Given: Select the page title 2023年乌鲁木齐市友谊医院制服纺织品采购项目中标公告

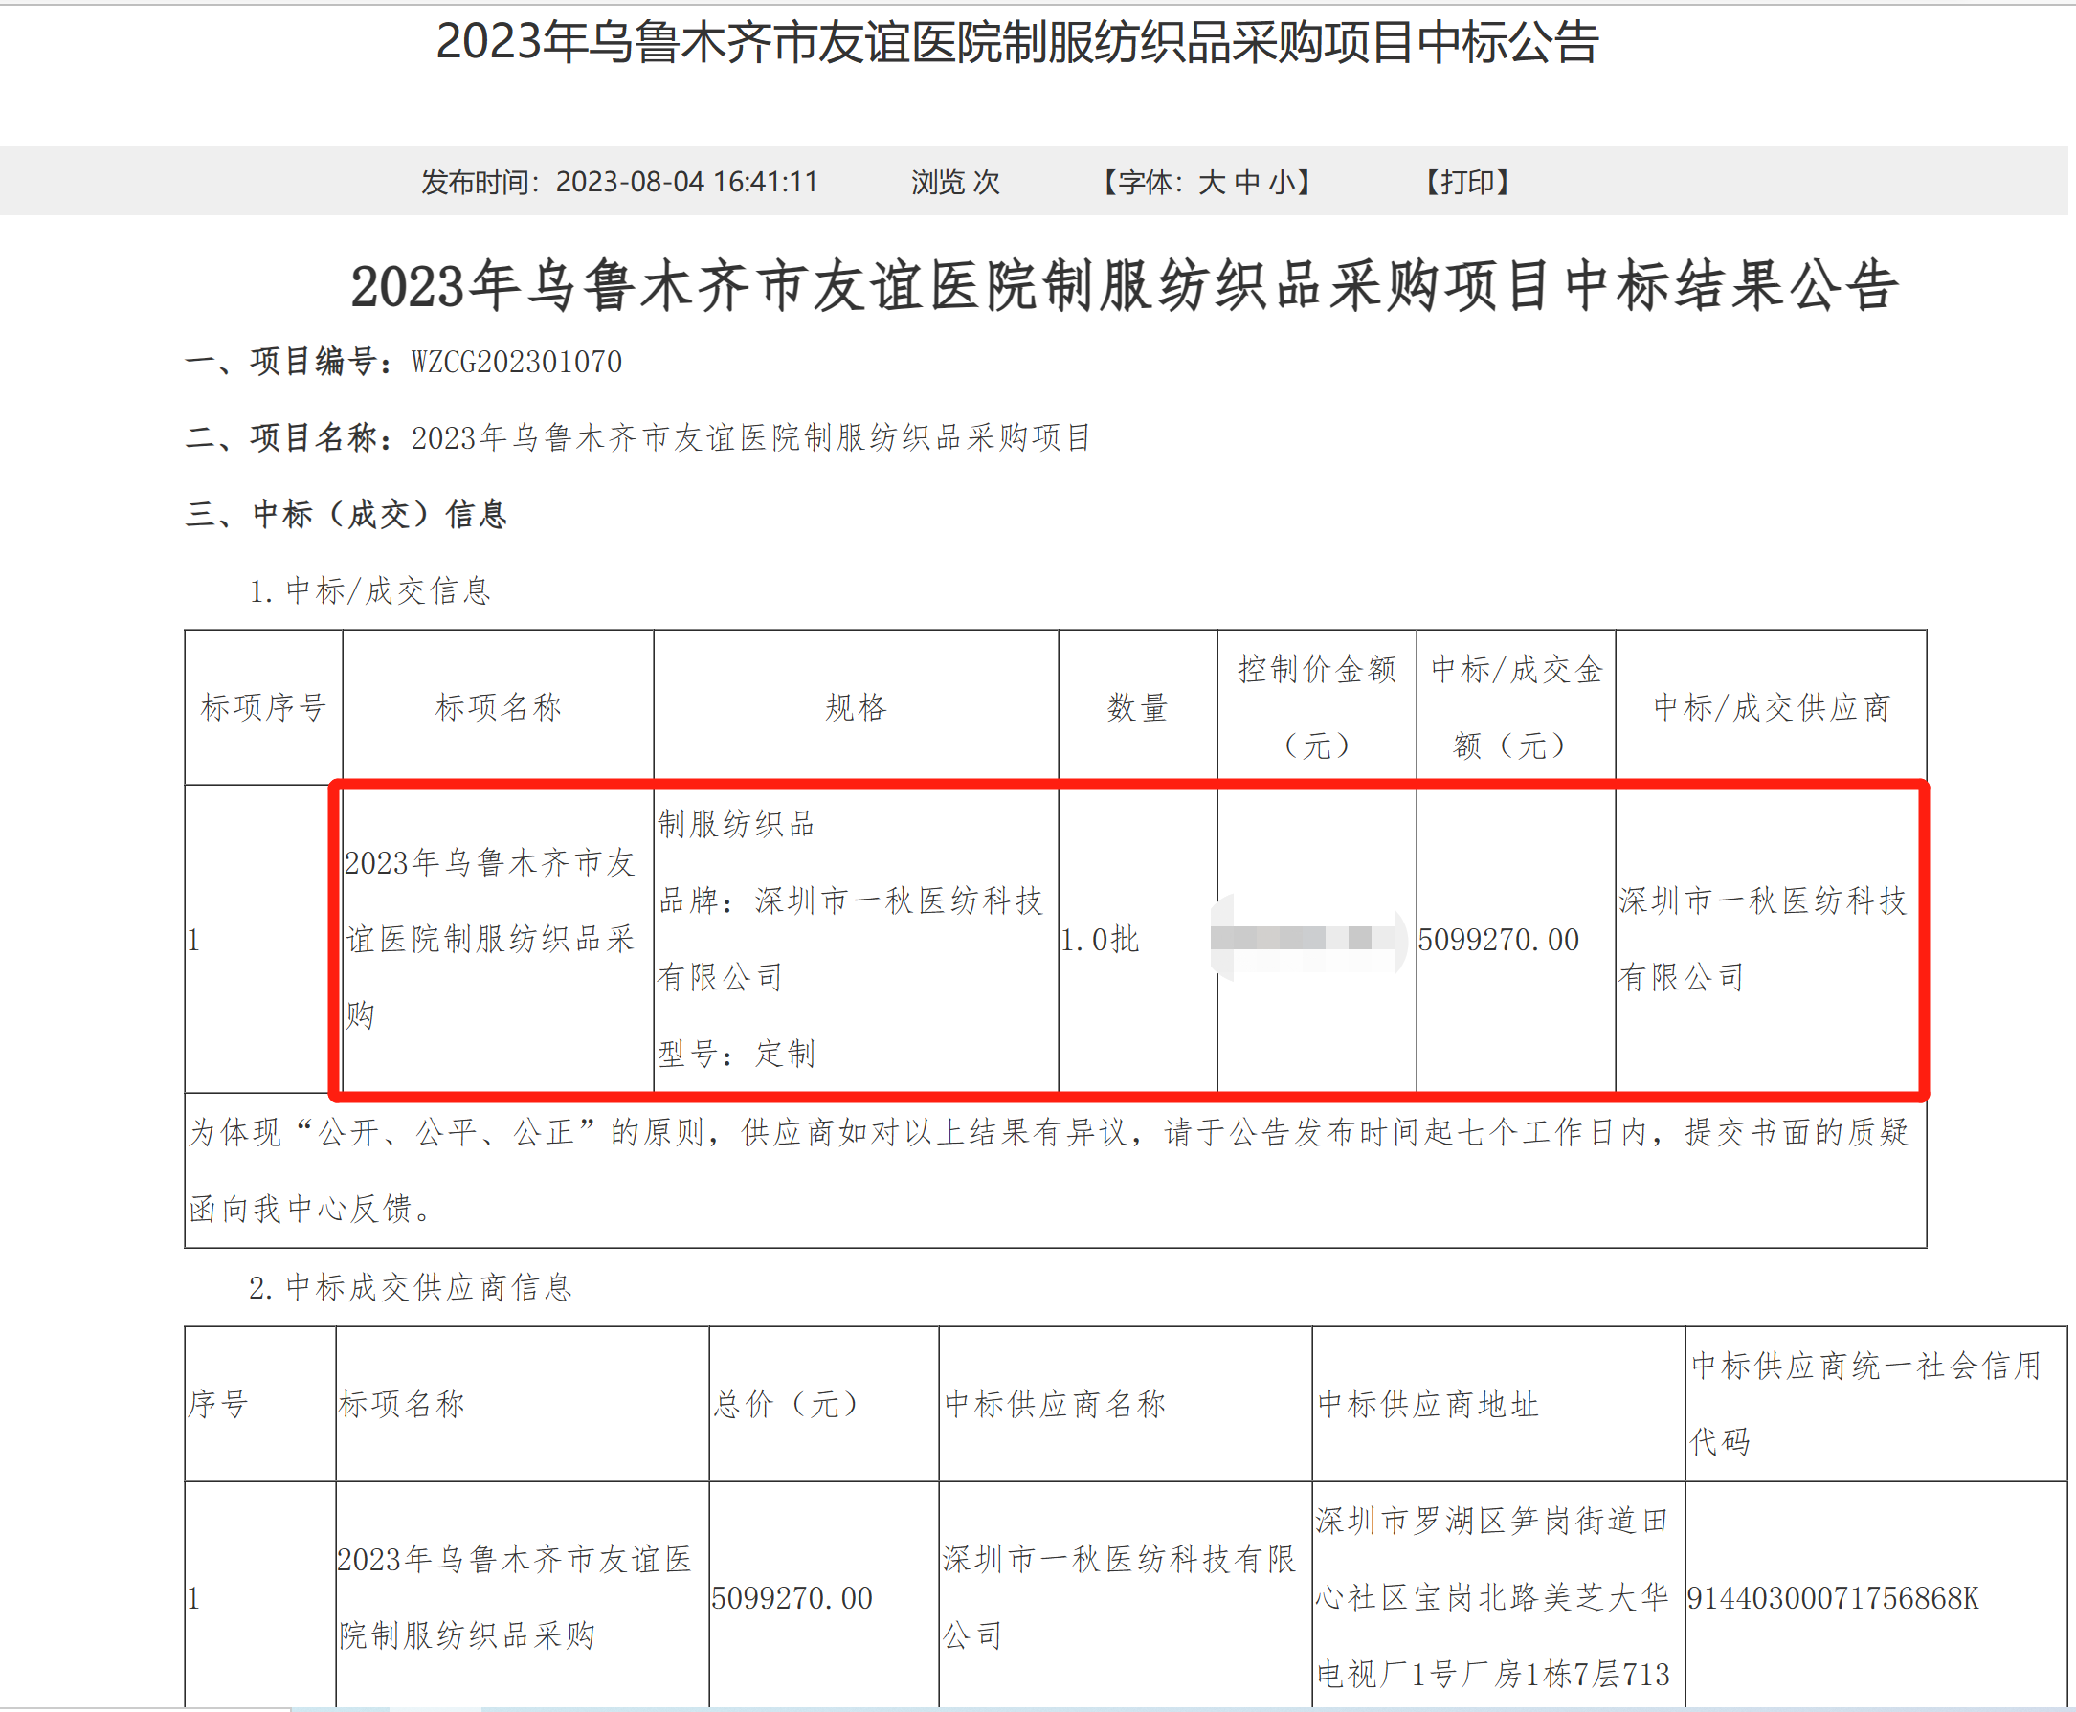Looking at the screenshot, I should pos(1016,42).
